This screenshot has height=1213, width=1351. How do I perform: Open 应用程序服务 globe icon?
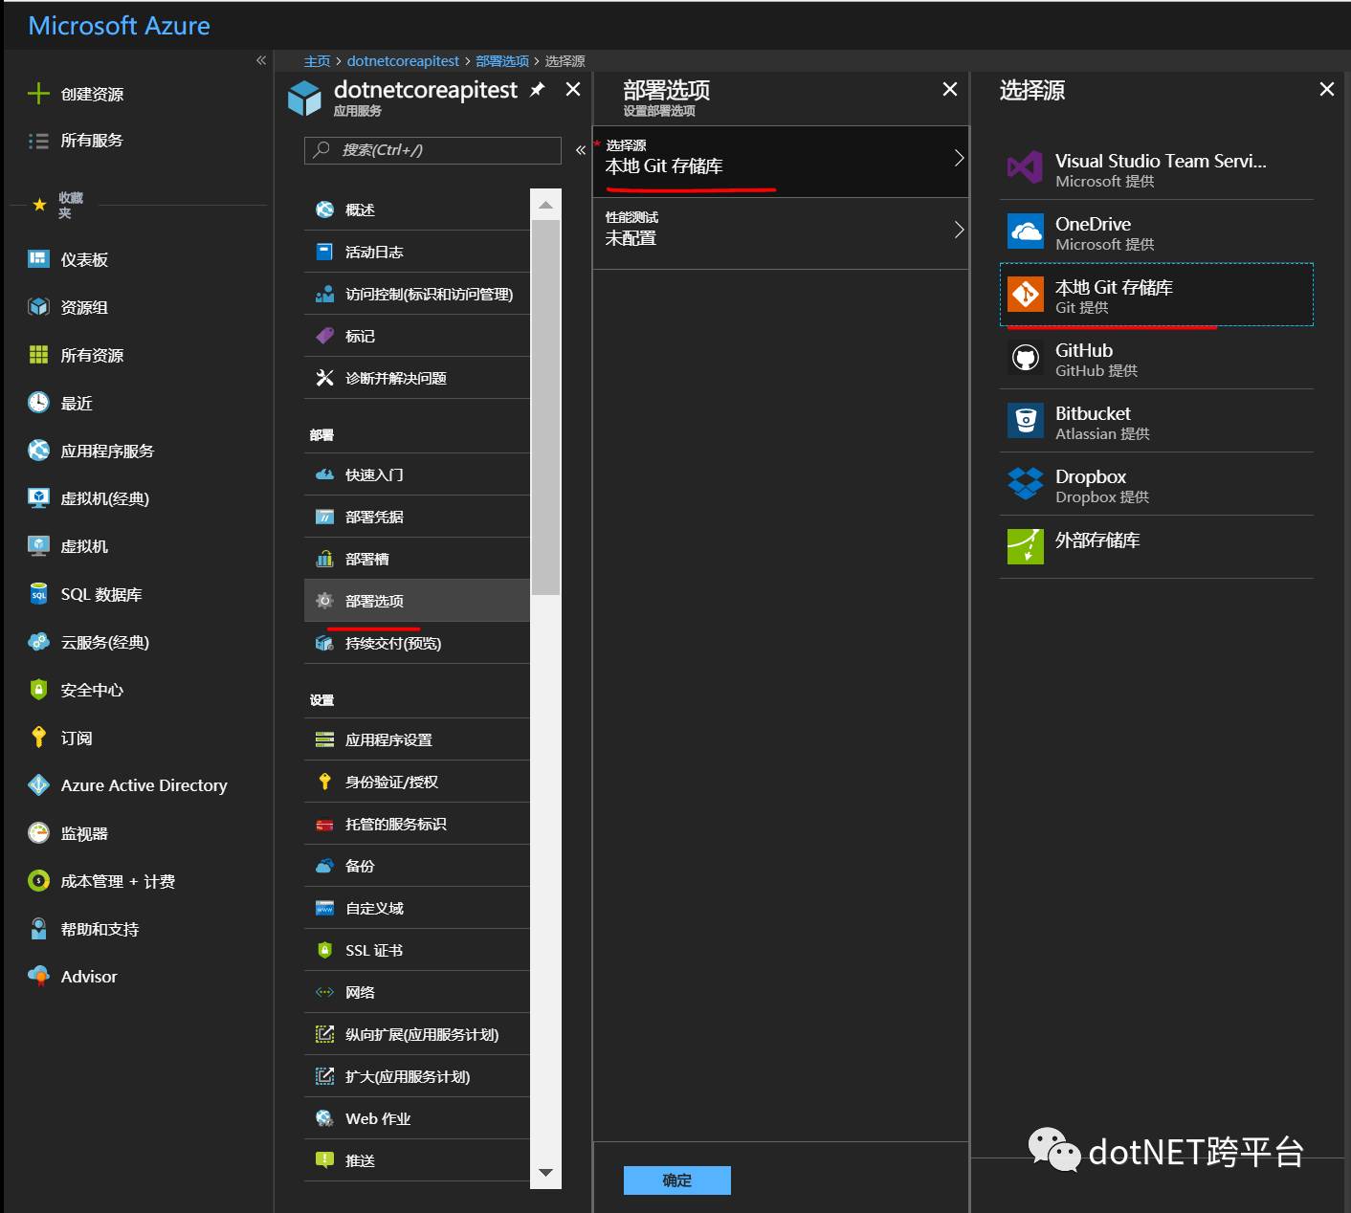[x=38, y=450]
